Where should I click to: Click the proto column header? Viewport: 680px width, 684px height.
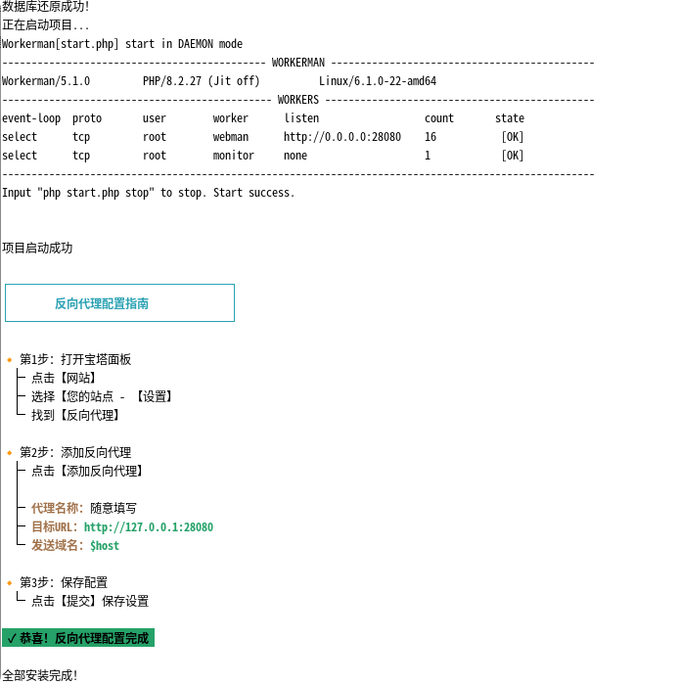pyautogui.click(x=87, y=118)
